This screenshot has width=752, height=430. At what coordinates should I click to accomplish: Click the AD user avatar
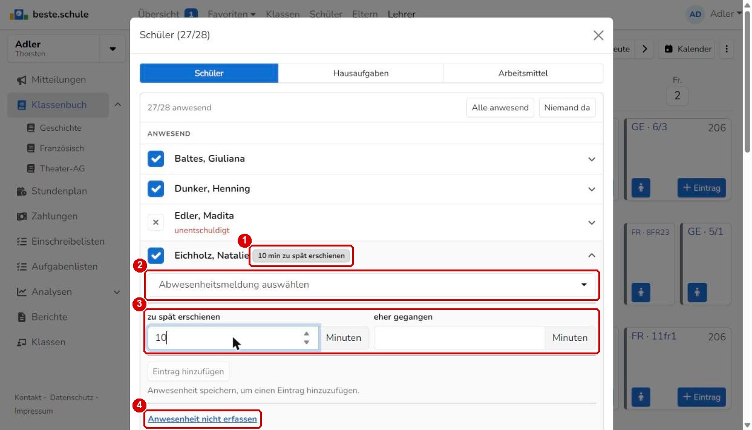696,14
